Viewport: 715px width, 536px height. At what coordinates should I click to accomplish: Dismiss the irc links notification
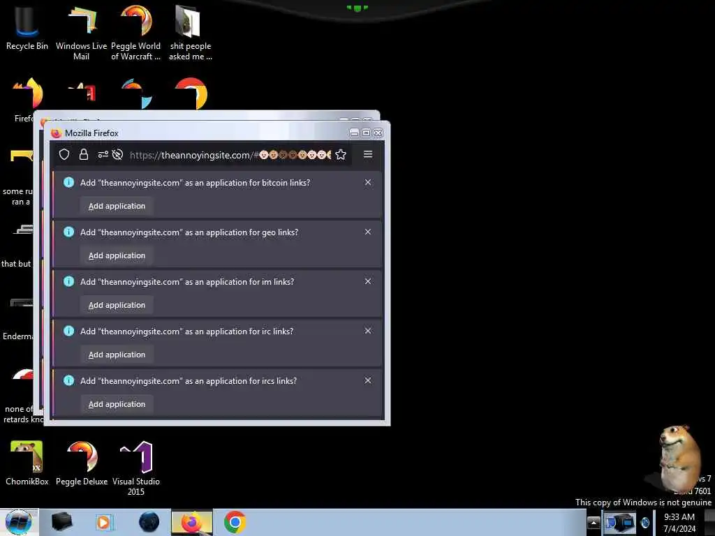(368, 331)
